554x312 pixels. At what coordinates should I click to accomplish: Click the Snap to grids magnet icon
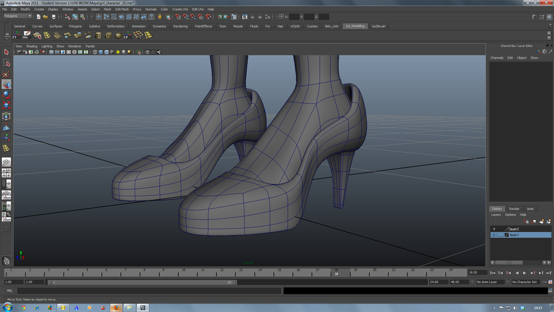point(178,16)
